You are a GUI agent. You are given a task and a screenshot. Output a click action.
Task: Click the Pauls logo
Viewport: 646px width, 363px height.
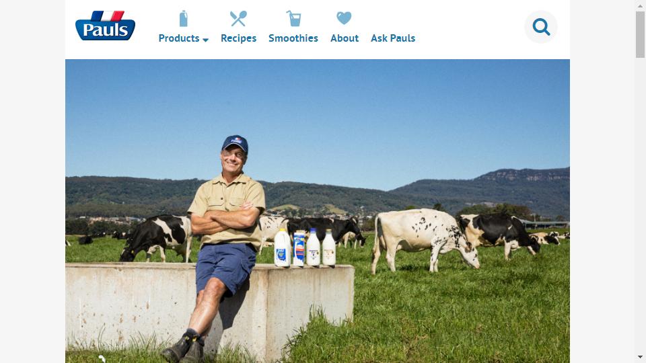(105, 26)
